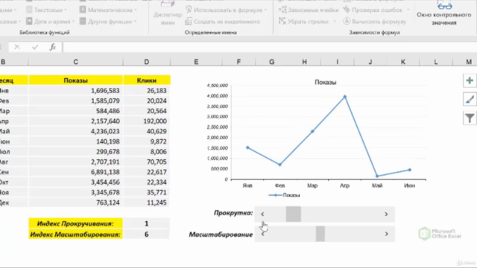Click the insert function fx icon
477x268 pixels.
[53, 47]
